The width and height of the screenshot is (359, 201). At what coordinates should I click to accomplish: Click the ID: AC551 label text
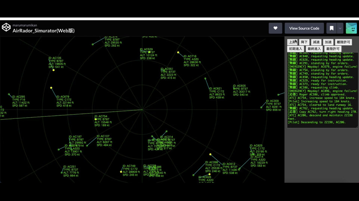coord(167,69)
